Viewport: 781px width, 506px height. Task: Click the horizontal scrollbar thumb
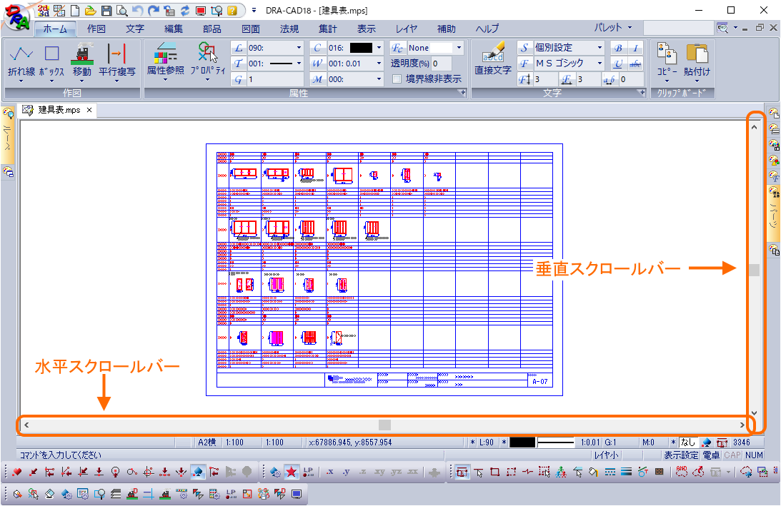point(384,425)
